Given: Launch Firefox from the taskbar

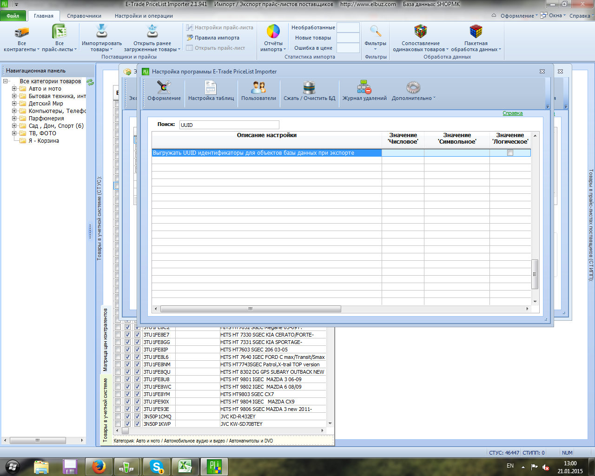Looking at the screenshot, I should (99, 466).
